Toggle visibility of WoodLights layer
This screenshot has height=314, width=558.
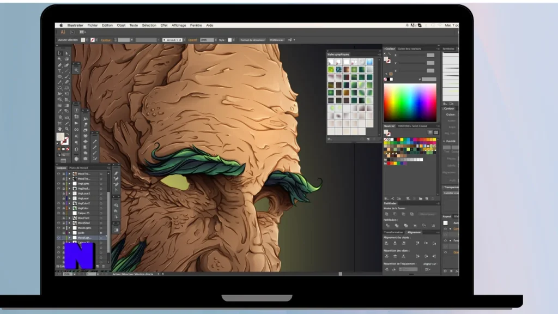[x=59, y=228]
